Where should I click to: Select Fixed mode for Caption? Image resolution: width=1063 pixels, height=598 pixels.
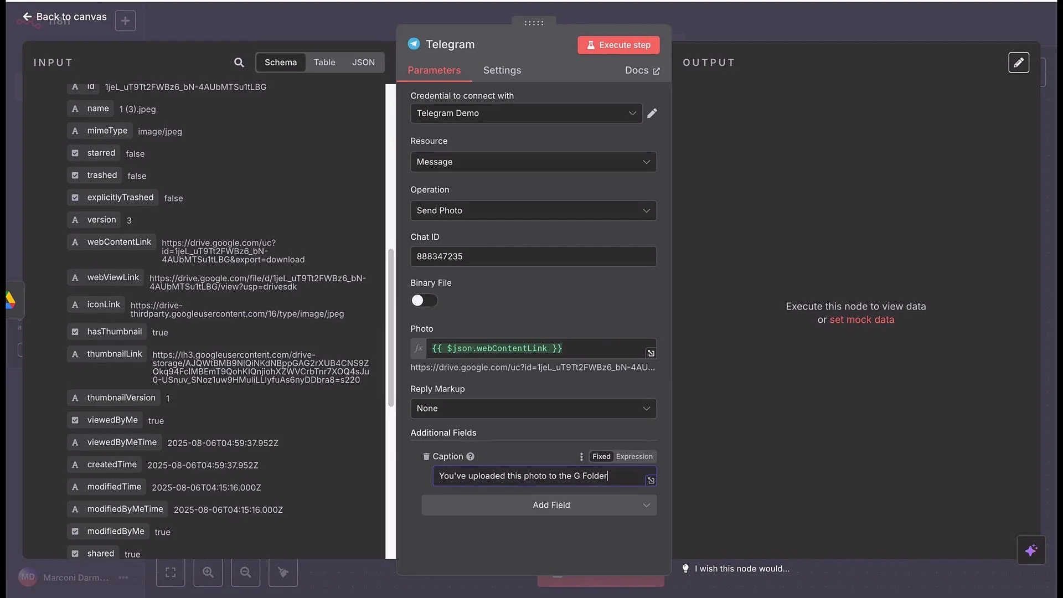(601, 456)
